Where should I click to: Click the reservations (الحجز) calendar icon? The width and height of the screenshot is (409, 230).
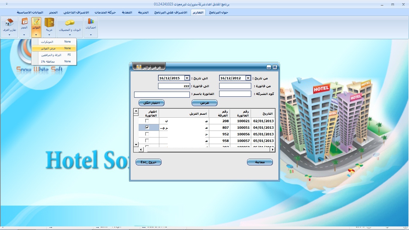tap(25, 22)
